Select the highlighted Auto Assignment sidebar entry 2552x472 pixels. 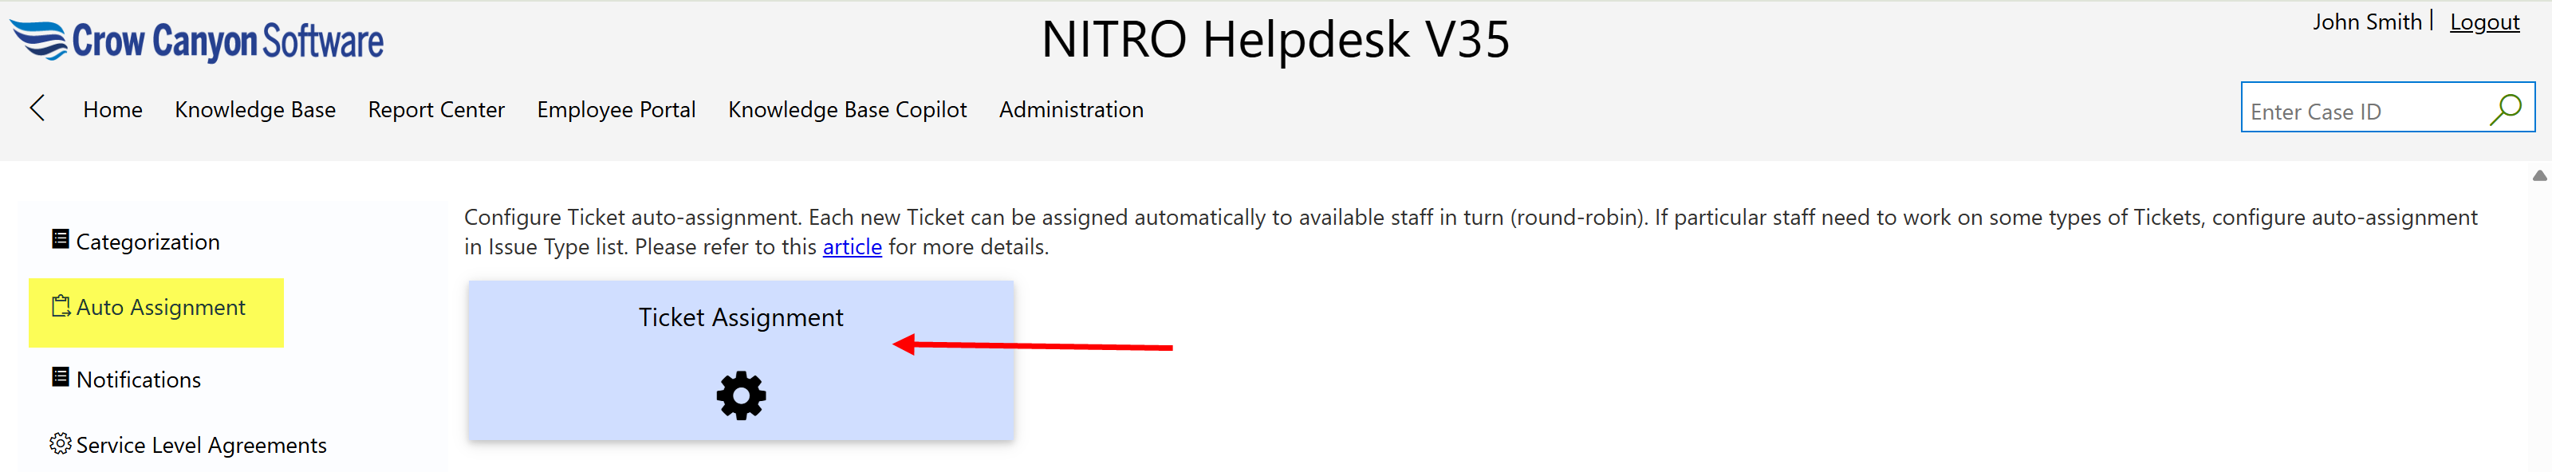[161, 307]
